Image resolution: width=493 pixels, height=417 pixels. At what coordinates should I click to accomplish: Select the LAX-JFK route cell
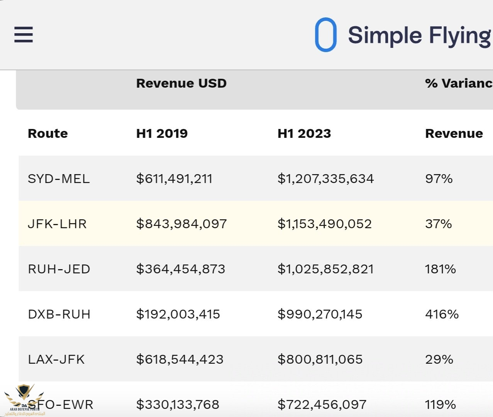[x=56, y=359]
